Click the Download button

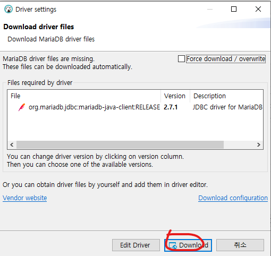click(188, 245)
